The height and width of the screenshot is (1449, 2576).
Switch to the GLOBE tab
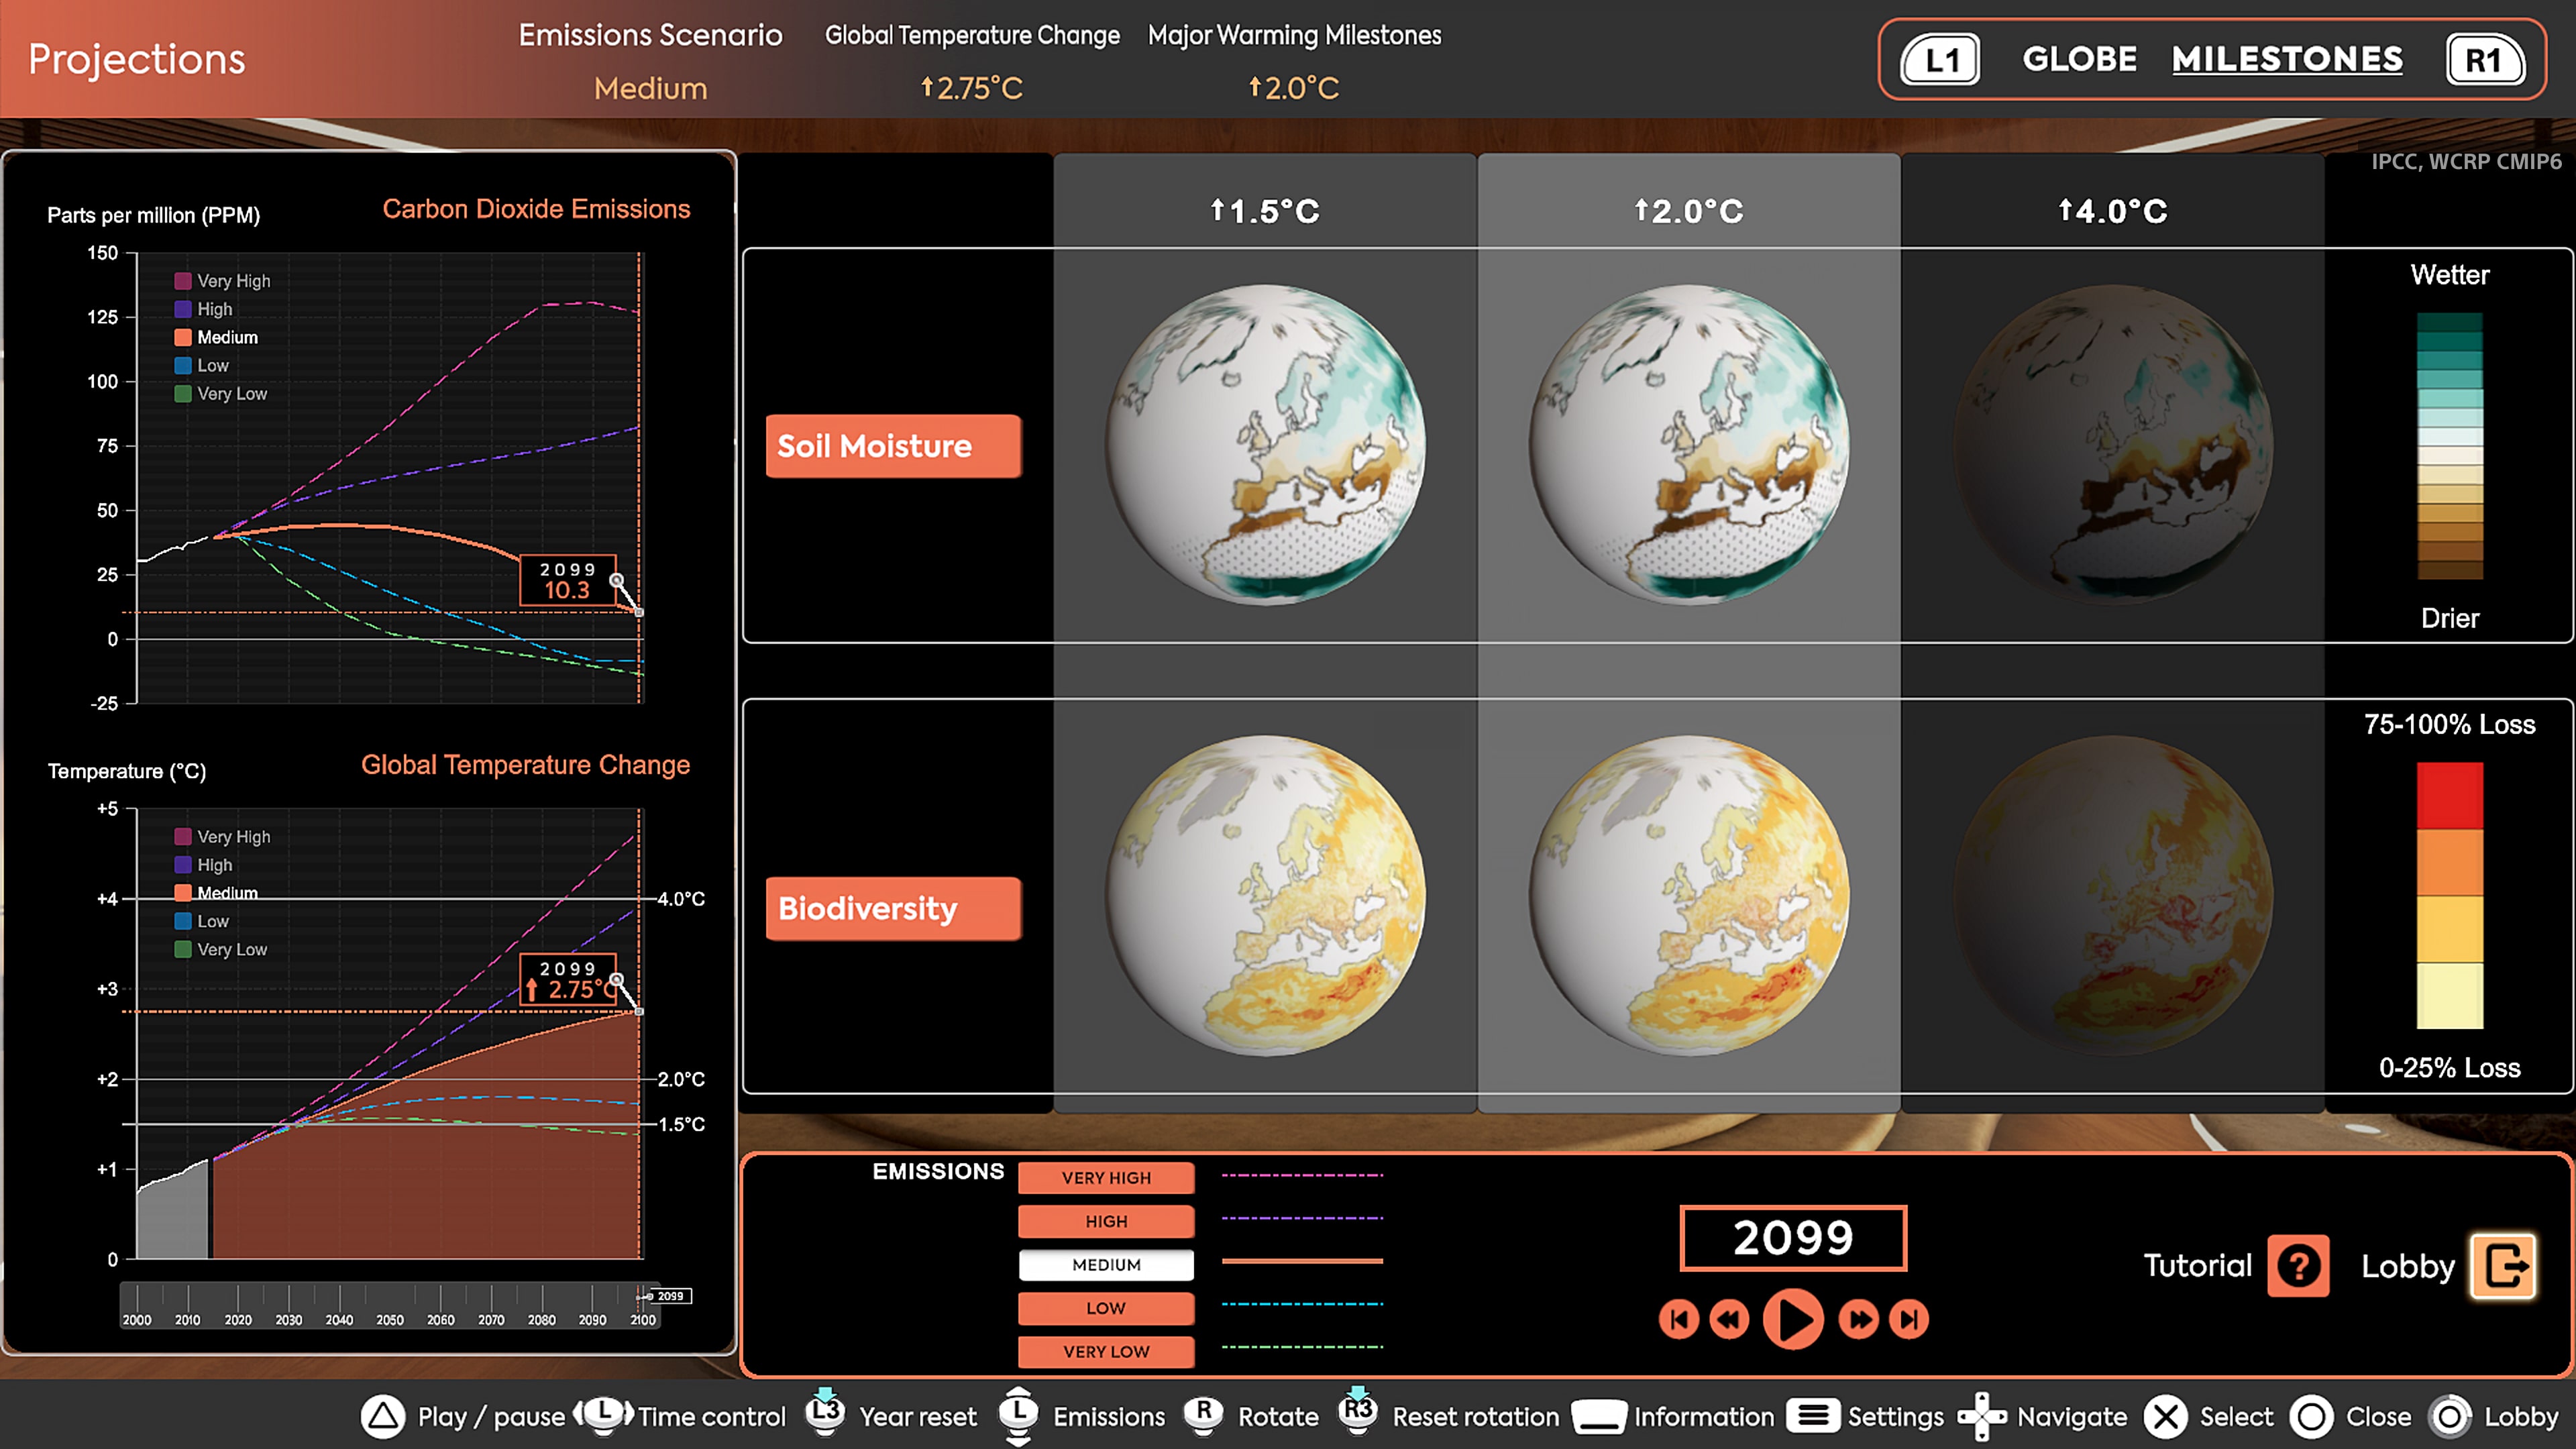click(2079, 58)
